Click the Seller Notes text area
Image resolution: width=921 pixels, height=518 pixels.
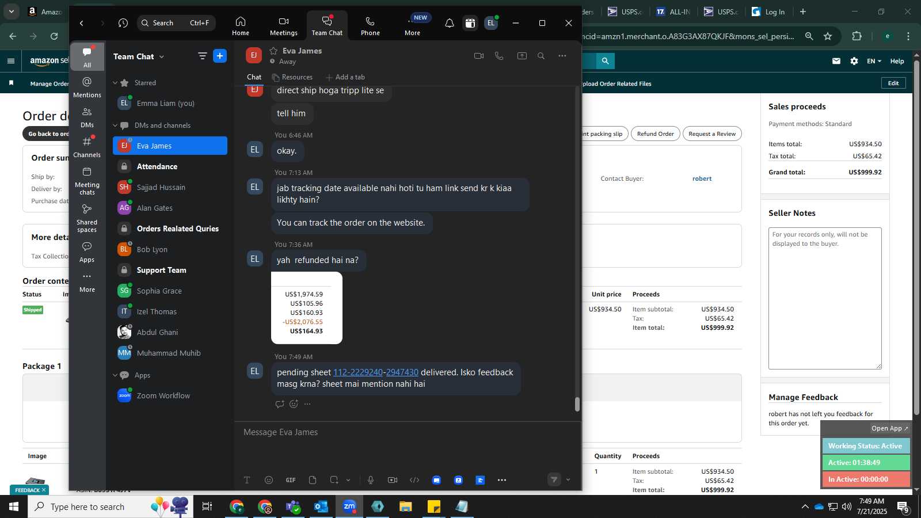825,298
